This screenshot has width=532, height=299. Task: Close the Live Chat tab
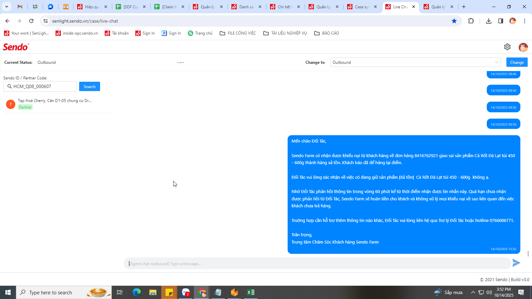pyautogui.click(x=414, y=7)
